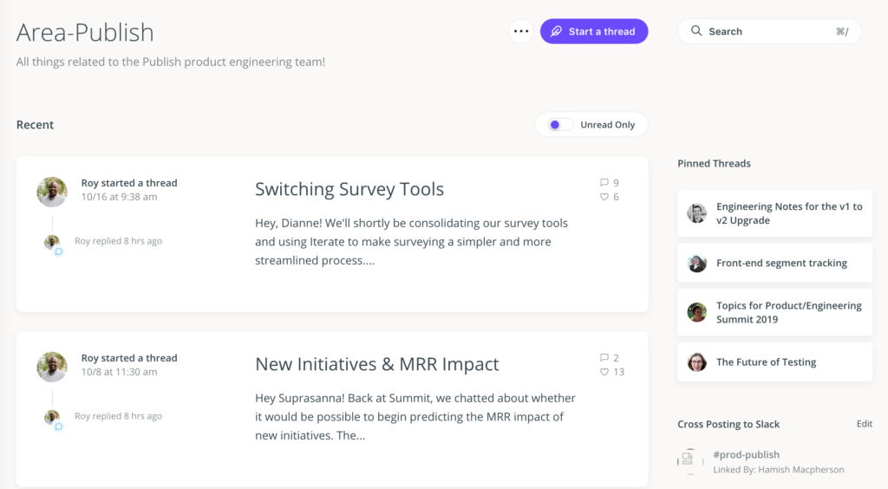This screenshot has width=888, height=489.
Task: Click the Hey, Dianne! thread preview text
Action: point(411,242)
